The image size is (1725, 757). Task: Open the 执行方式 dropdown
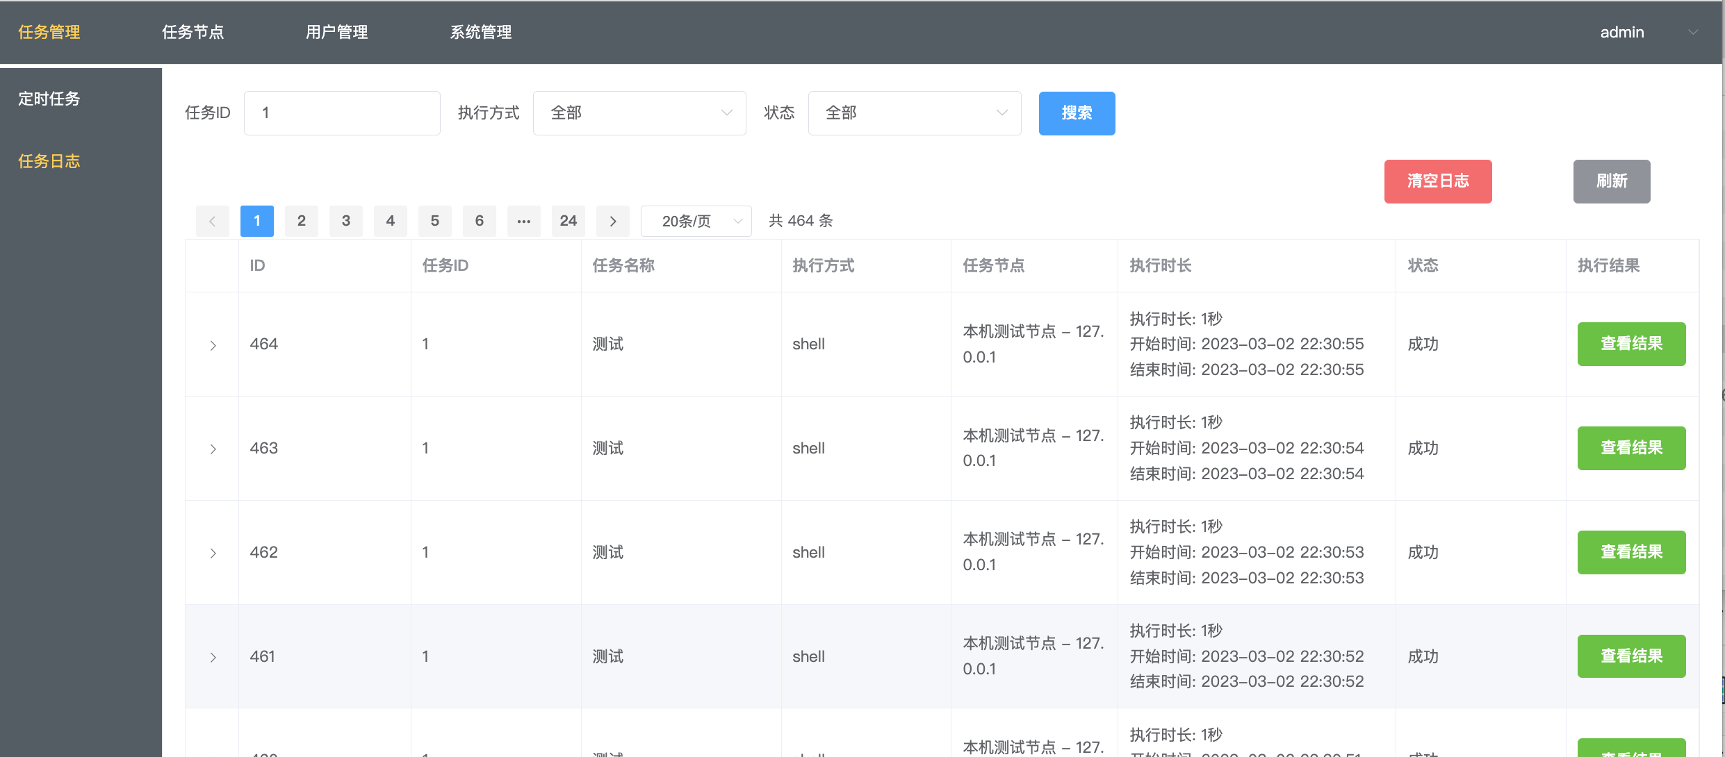point(639,113)
